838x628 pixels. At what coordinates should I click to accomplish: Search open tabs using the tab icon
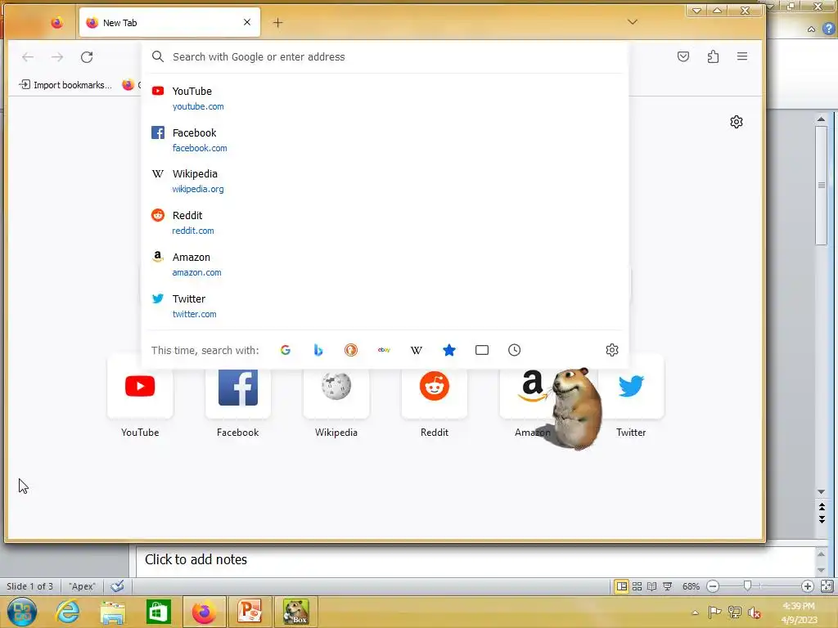pos(482,350)
